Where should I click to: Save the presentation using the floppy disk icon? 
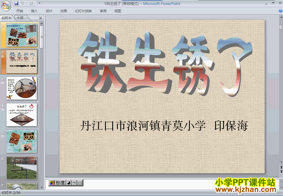[16, 3]
